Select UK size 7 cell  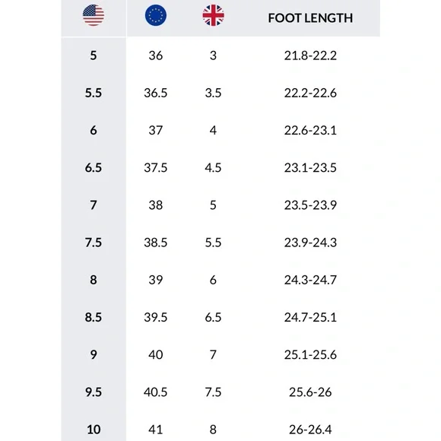(213, 354)
